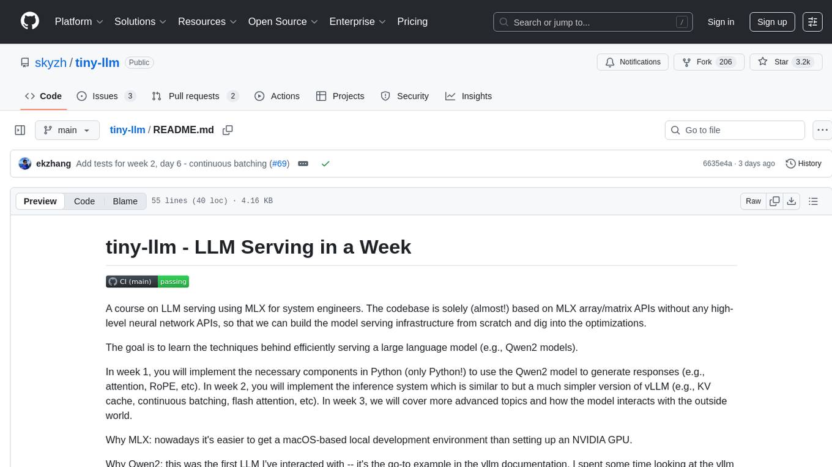Copy the raw file contents
Image resolution: width=832 pixels, height=467 pixels.
[x=774, y=201]
